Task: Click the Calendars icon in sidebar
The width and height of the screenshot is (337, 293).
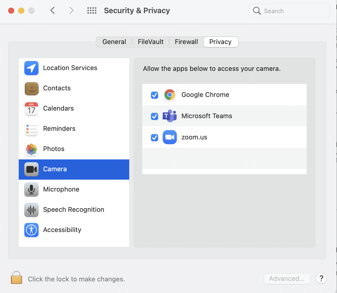Action: click(x=31, y=109)
